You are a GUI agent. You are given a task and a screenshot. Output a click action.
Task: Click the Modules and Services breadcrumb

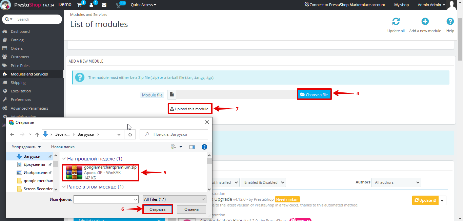[88, 15]
